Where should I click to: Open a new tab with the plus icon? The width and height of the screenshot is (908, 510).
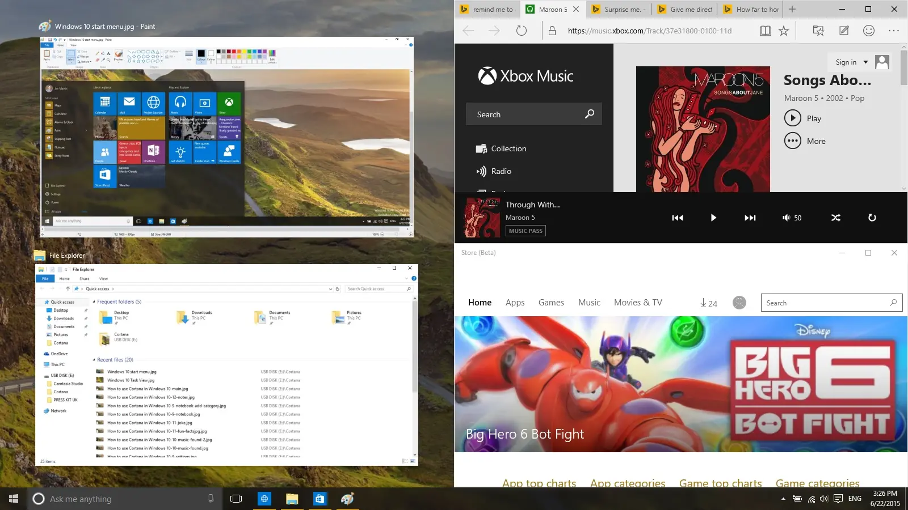coord(792,9)
